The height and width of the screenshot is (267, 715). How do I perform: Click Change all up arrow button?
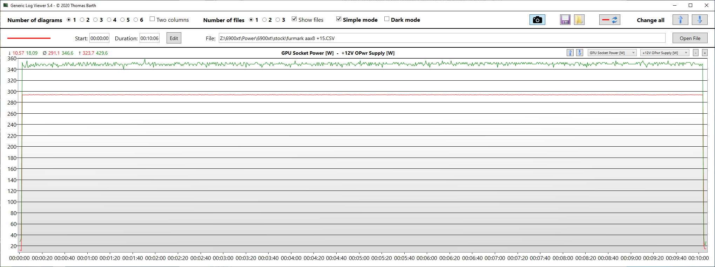tap(680, 20)
